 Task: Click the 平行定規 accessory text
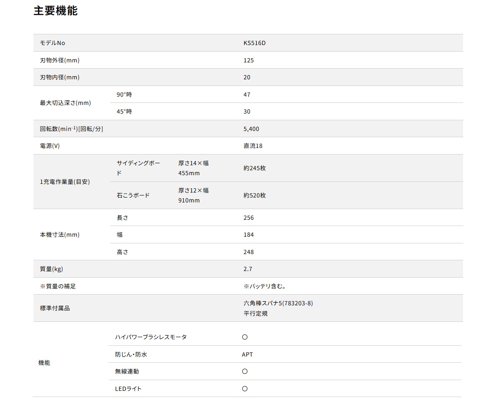click(x=255, y=314)
